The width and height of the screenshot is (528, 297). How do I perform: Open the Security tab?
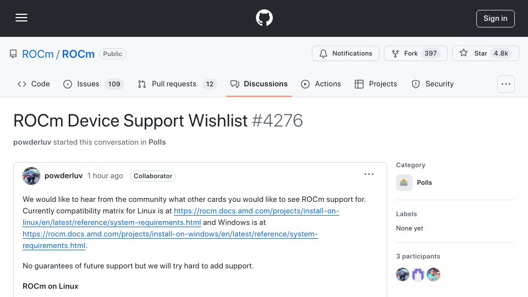[433, 84]
